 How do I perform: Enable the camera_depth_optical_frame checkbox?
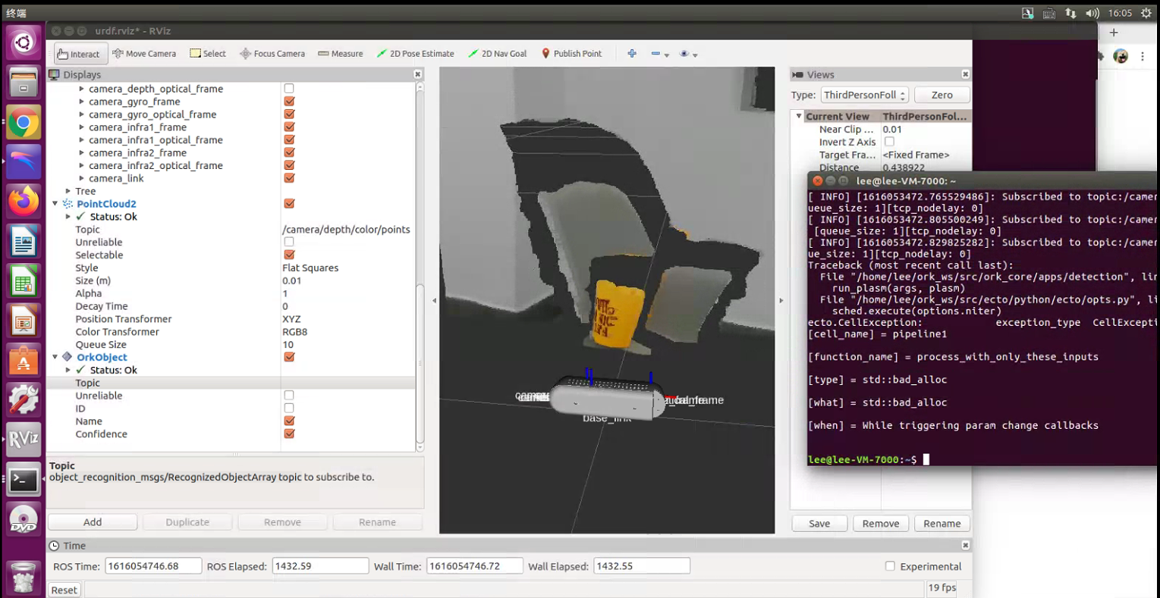[289, 89]
